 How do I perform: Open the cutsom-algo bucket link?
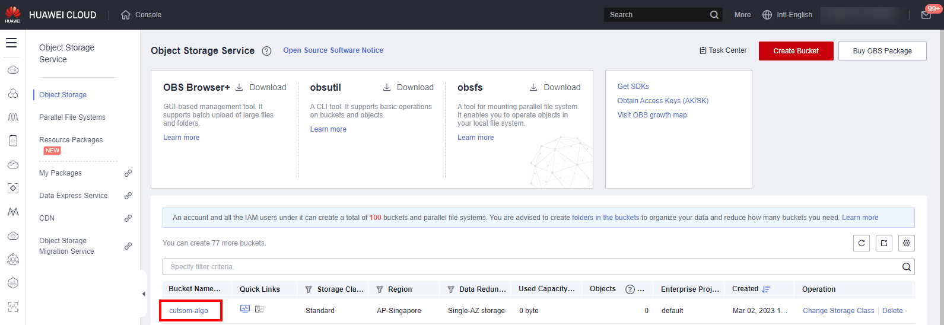point(189,311)
